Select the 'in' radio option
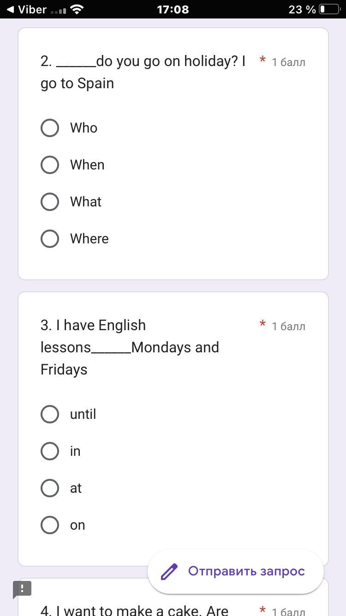This screenshot has width=346, height=616. coord(50,451)
